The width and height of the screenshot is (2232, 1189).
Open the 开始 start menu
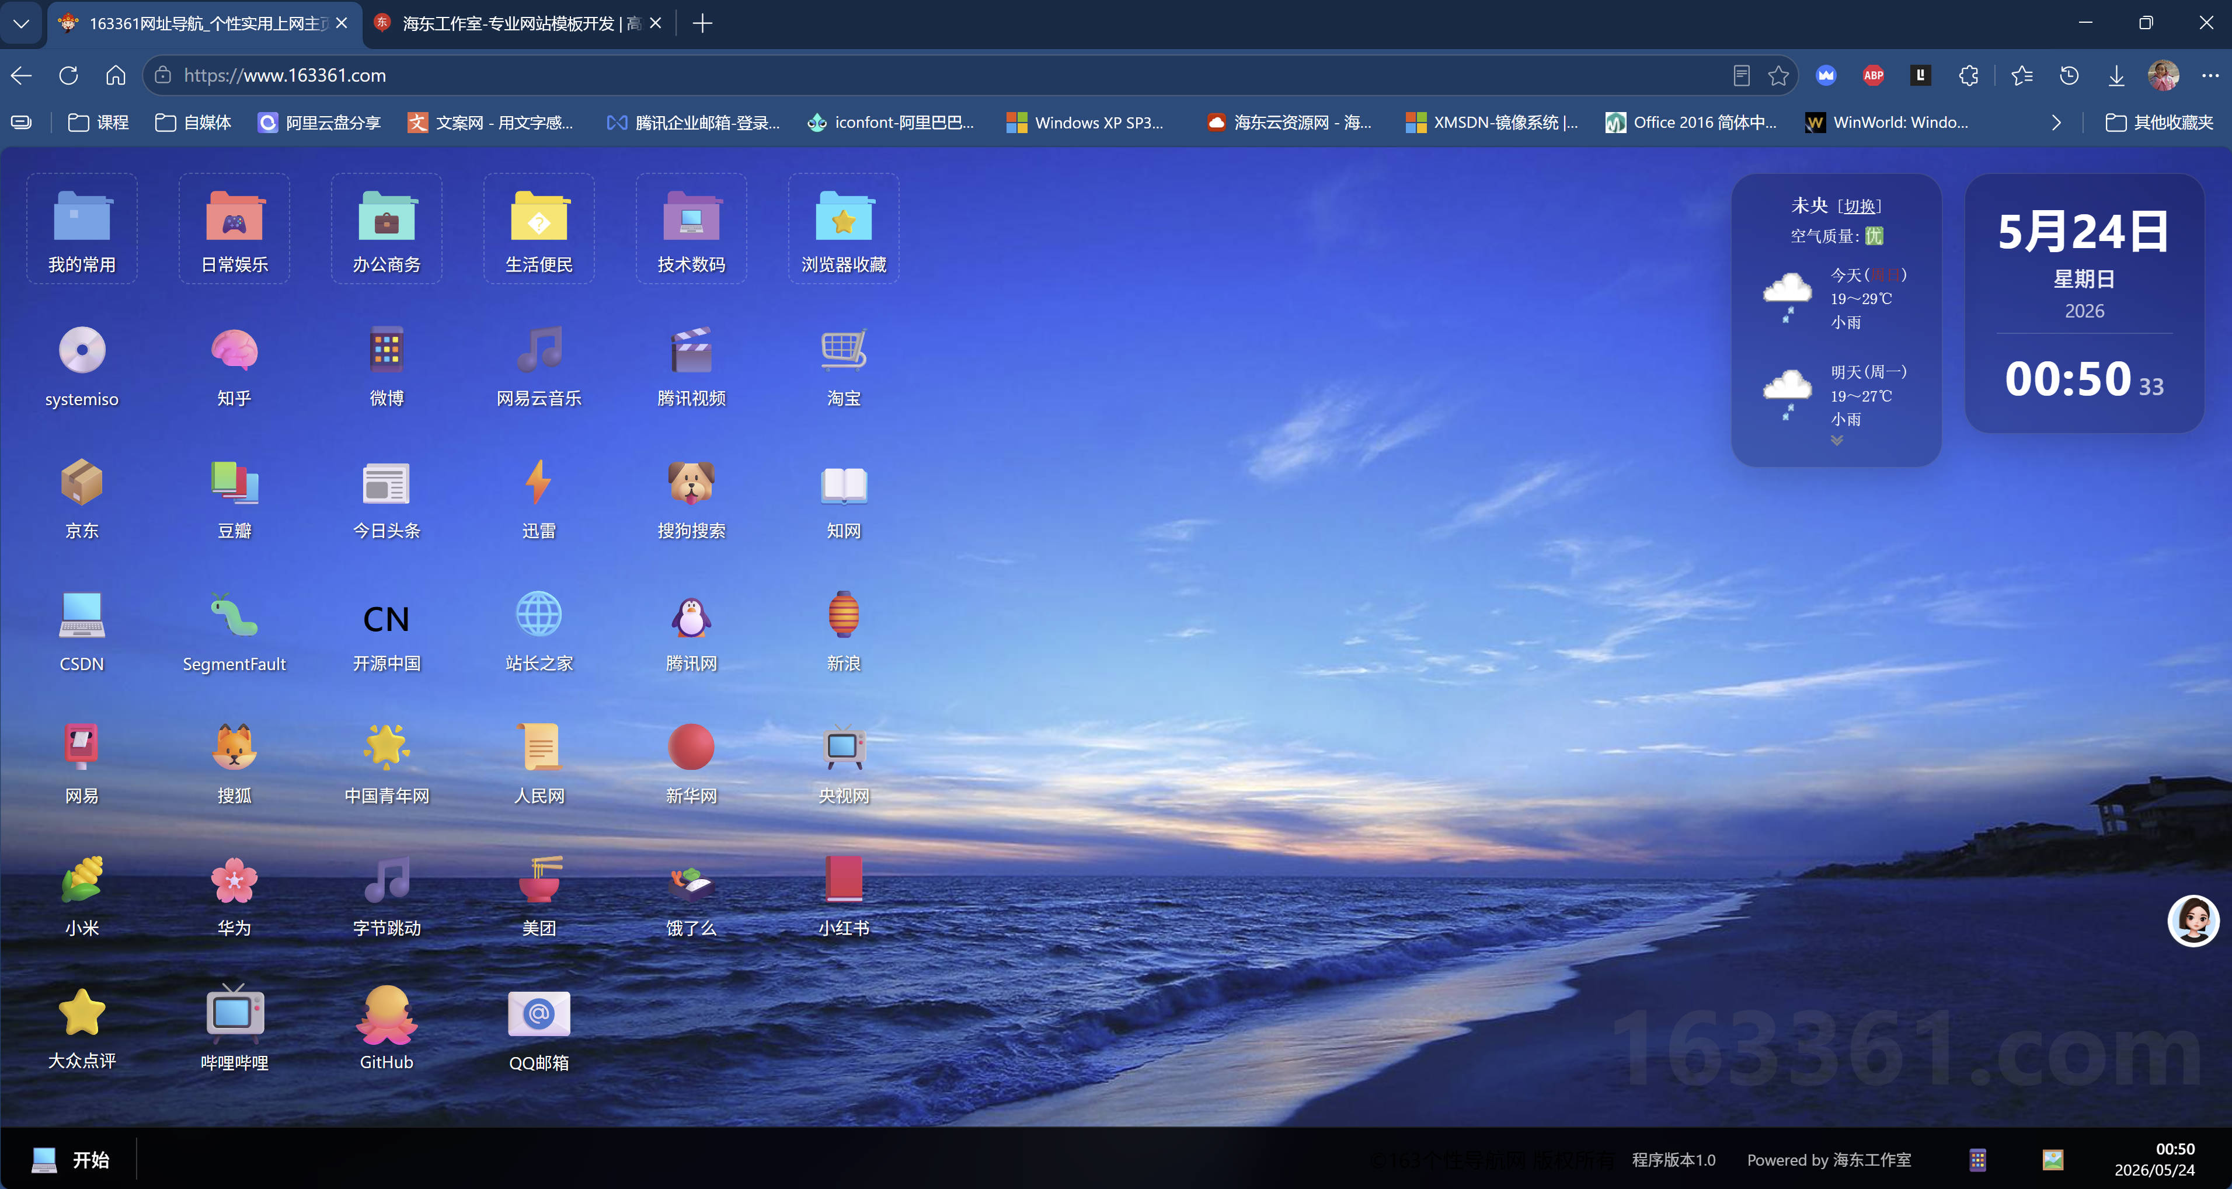70,1160
